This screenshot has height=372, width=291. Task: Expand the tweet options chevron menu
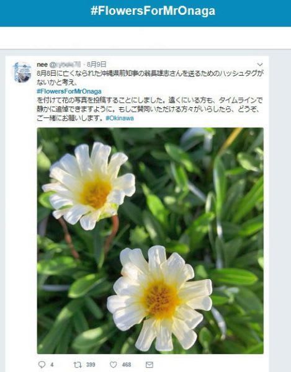(x=260, y=64)
